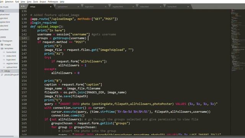Select index.html in open files list

[x=4, y=26]
